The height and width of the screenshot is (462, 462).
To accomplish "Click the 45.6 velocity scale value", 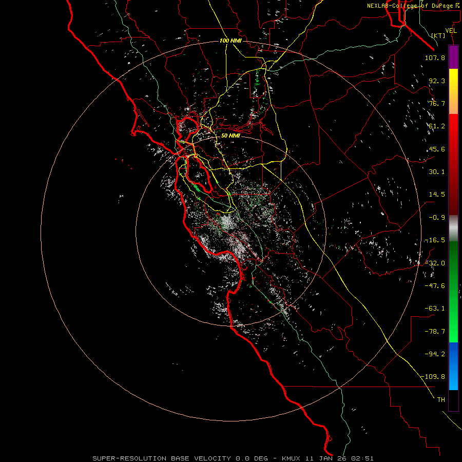I will coord(437,149).
